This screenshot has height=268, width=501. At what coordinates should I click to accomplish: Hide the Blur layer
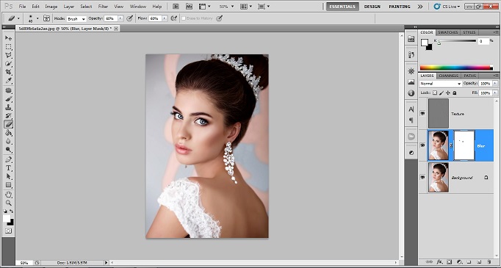coord(422,145)
